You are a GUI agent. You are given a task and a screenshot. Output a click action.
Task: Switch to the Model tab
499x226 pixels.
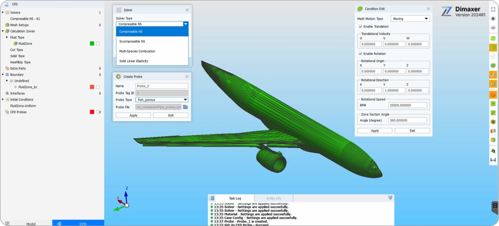[26, 224]
